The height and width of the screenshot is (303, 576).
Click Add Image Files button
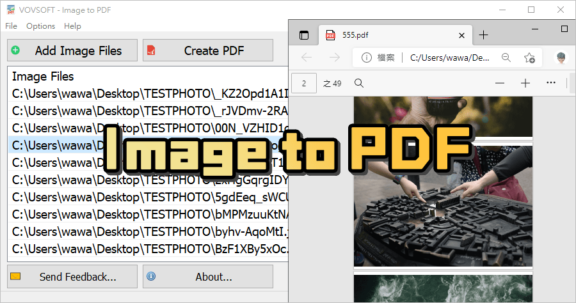click(72, 50)
